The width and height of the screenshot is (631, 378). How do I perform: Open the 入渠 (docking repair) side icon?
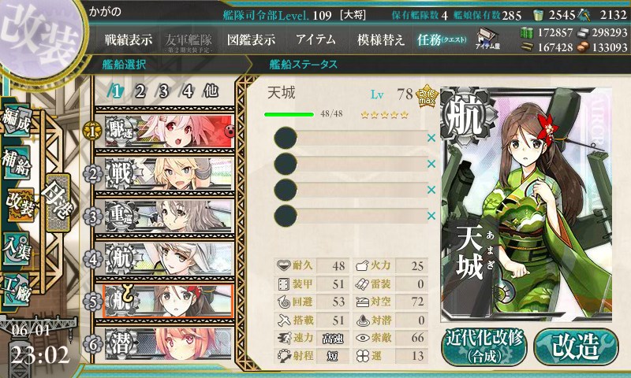click(16, 250)
